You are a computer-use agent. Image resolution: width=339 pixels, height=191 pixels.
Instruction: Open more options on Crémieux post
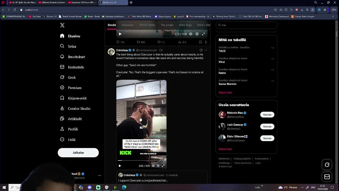click(206, 50)
